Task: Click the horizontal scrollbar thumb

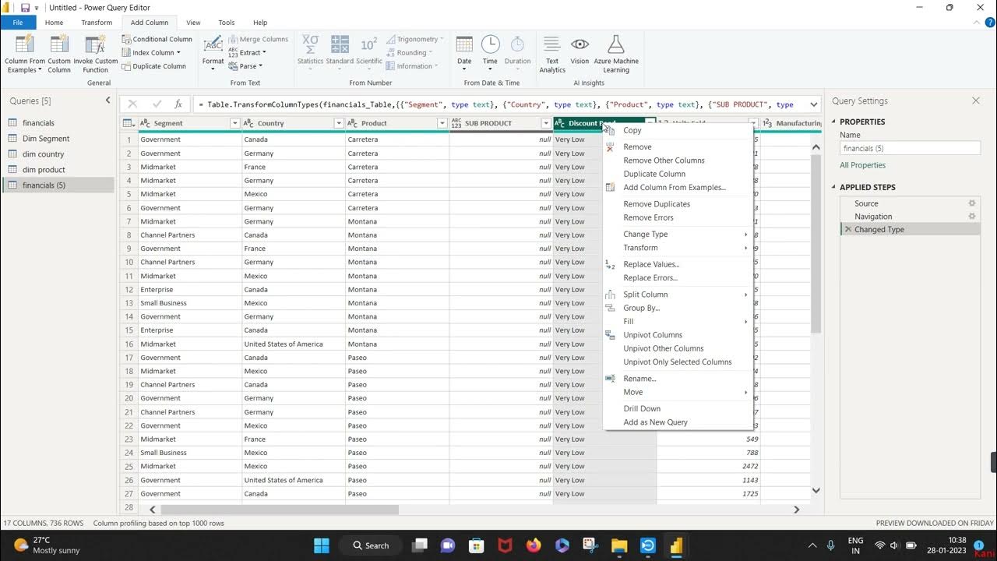Action: 279,510
